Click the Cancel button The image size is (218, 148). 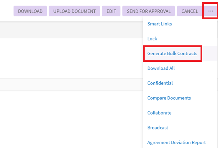pos(190,11)
